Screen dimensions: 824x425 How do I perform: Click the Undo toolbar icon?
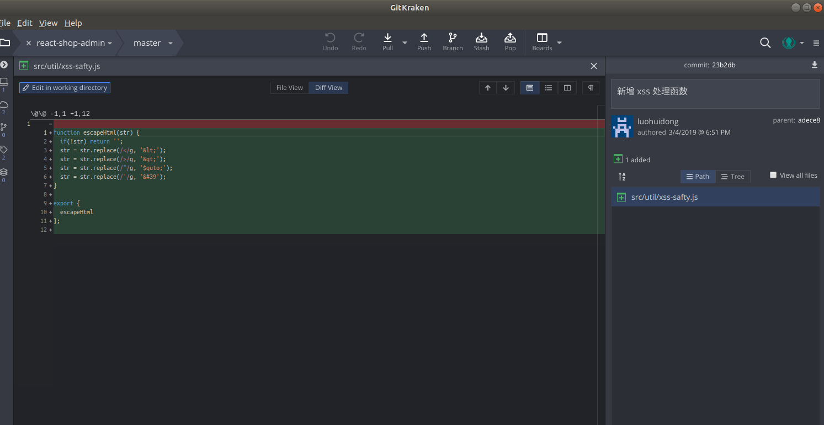pos(330,38)
